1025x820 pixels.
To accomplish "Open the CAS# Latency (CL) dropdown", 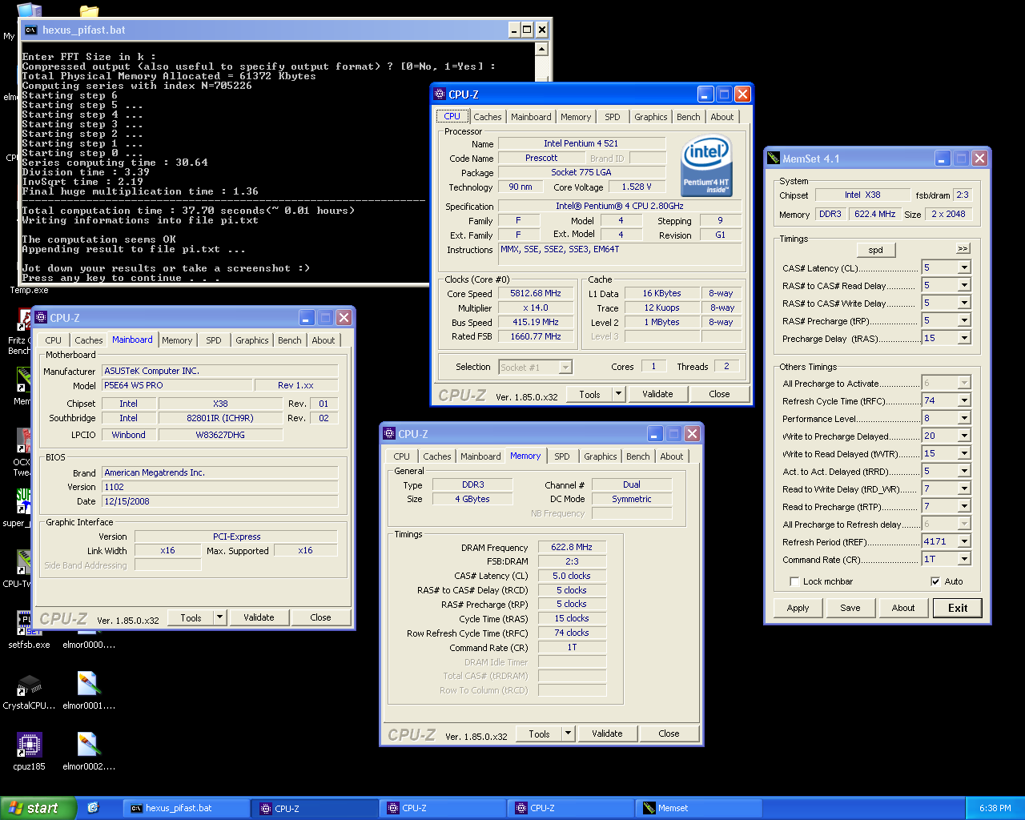I will point(964,267).
